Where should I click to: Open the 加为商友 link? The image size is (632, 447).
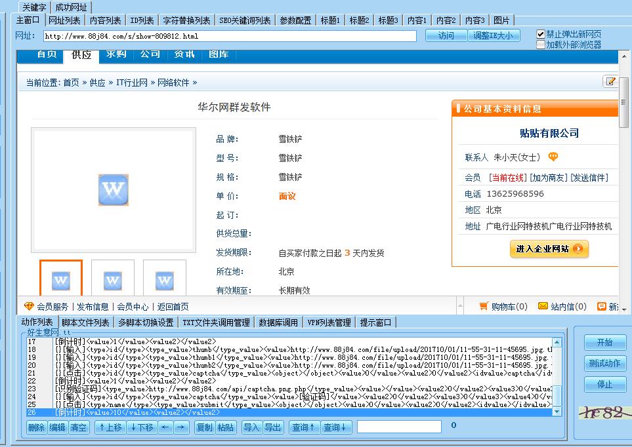pos(548,178)
